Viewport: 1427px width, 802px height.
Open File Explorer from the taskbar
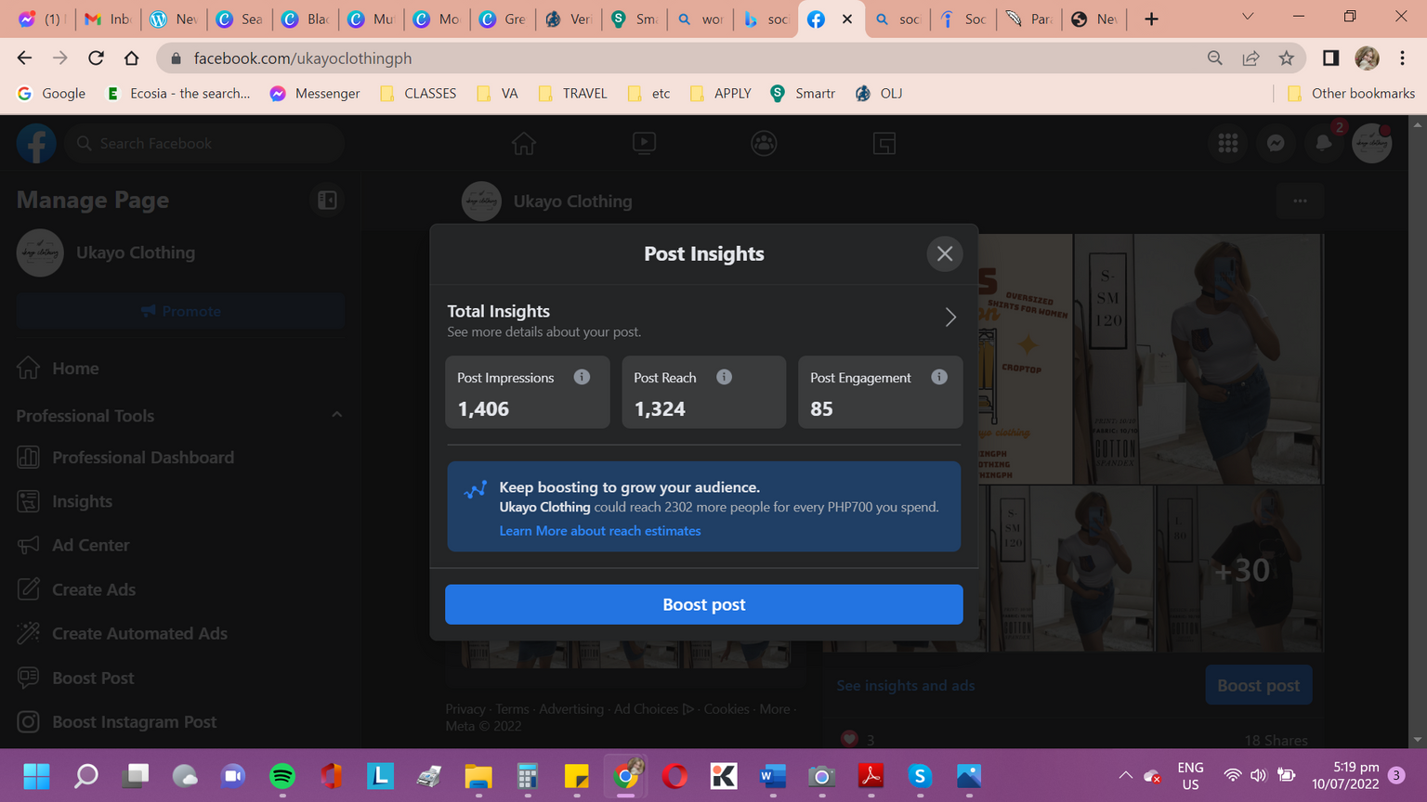click(x=478, y=775)
